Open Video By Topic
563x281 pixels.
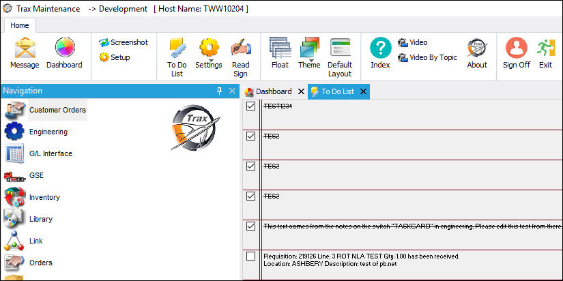click(x=427, y=57)
